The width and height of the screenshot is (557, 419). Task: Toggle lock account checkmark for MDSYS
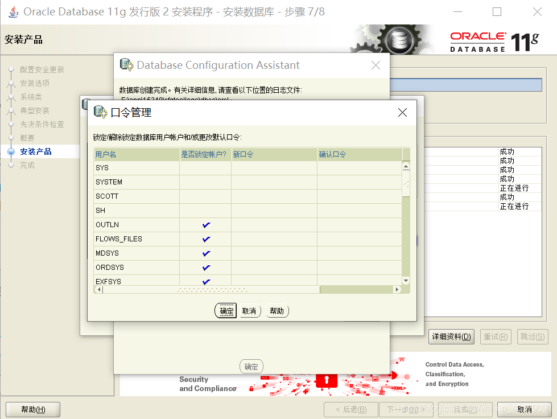click(206, 253)
